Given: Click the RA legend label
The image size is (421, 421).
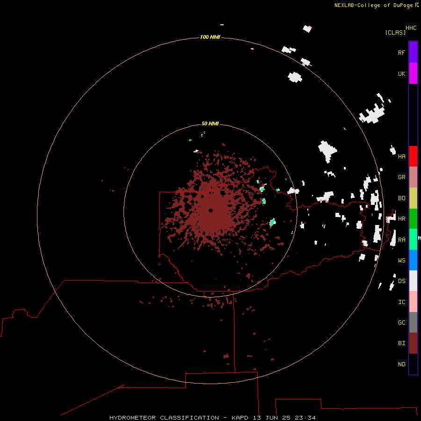Looking at the screenshot, I should [402, 240].
